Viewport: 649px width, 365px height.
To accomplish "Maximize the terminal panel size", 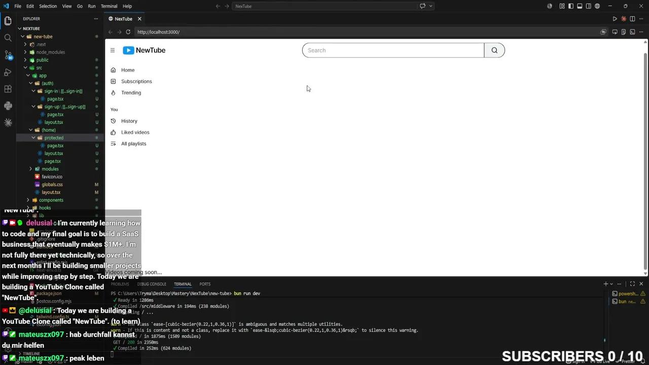I will pyautogui.click(x=632, y=284).
